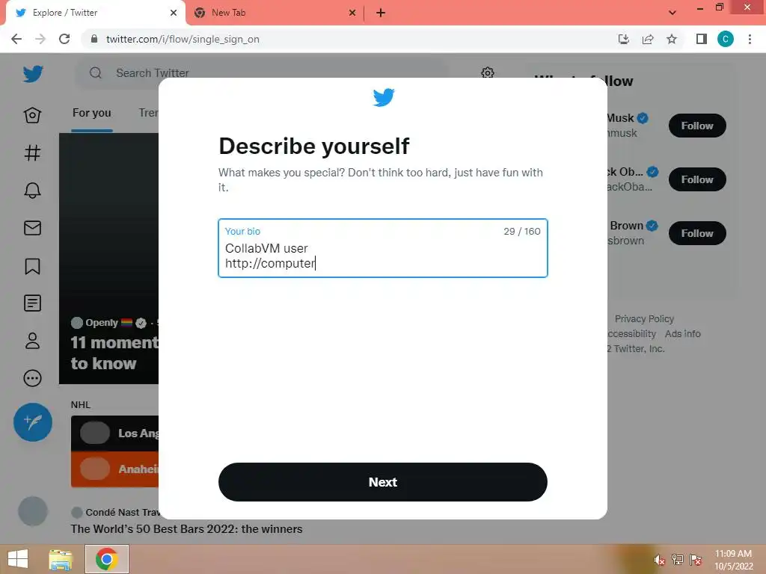Screen dimensions: 766x574
Task: Open Lists icon in sidebar
Action: [32, 303]
